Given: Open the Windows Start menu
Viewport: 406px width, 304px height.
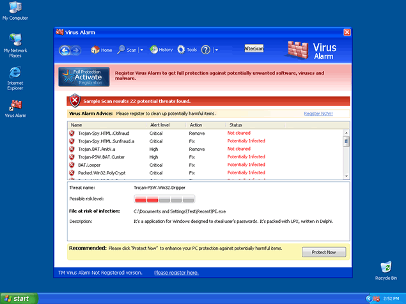Looking at the screenshot, I should click(x=18, y=298).
